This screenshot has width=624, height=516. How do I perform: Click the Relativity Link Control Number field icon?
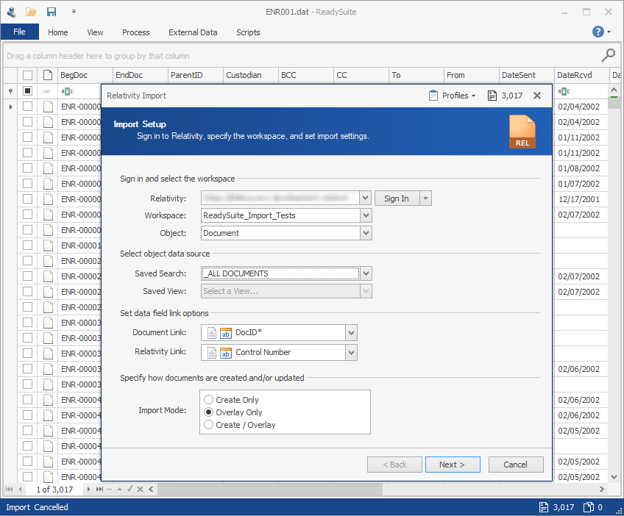coord(226,352)
